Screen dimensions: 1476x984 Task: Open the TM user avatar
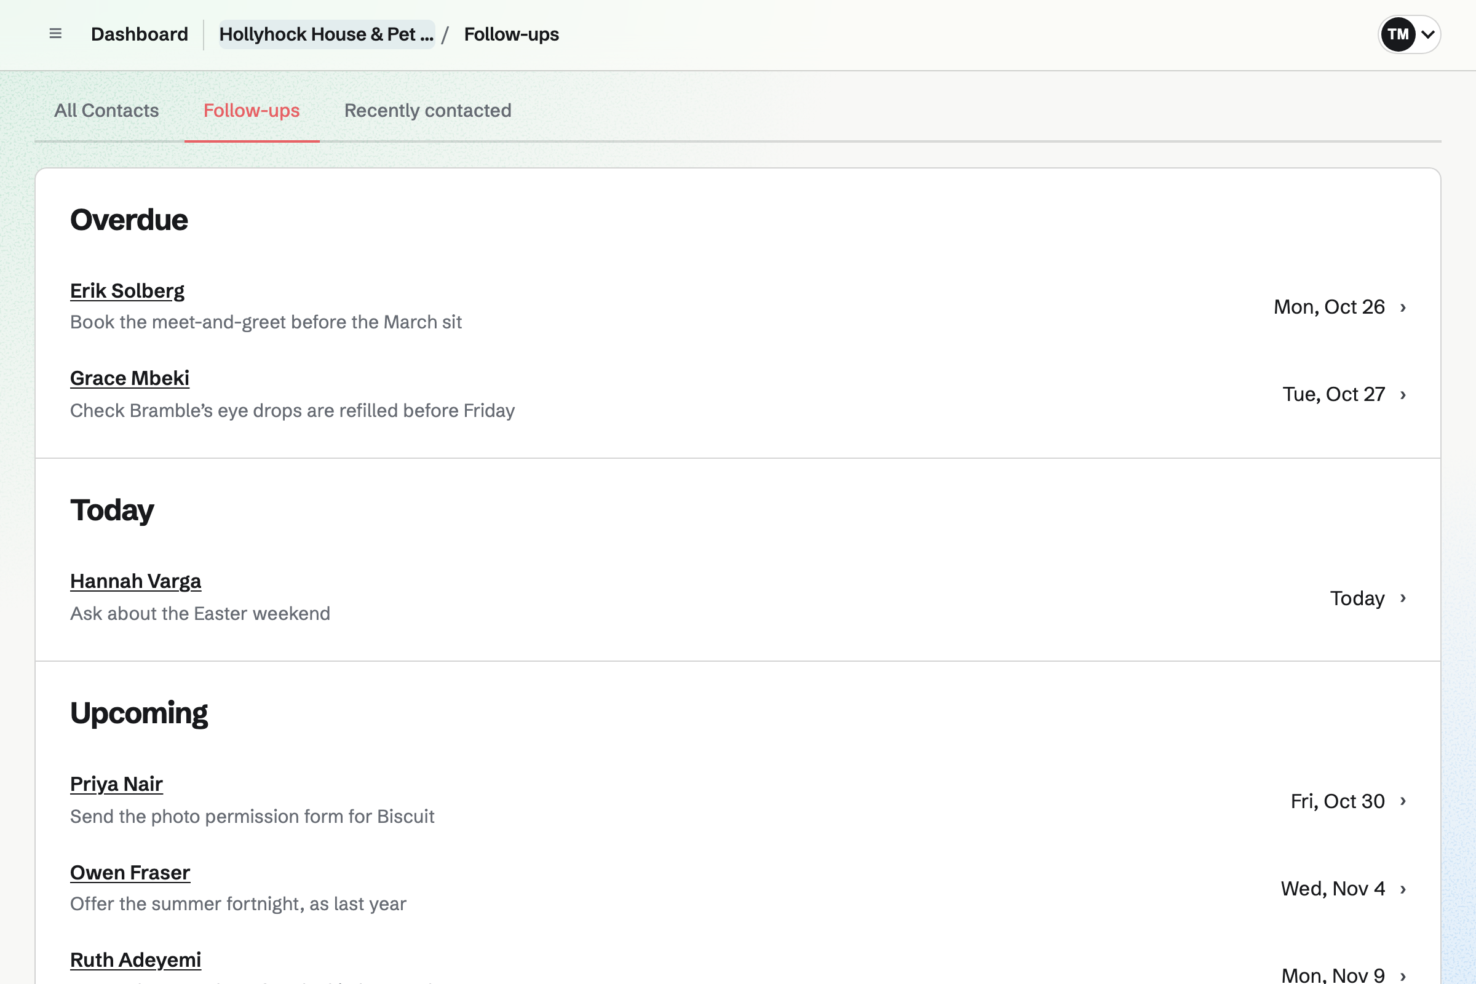[1397, 34]
